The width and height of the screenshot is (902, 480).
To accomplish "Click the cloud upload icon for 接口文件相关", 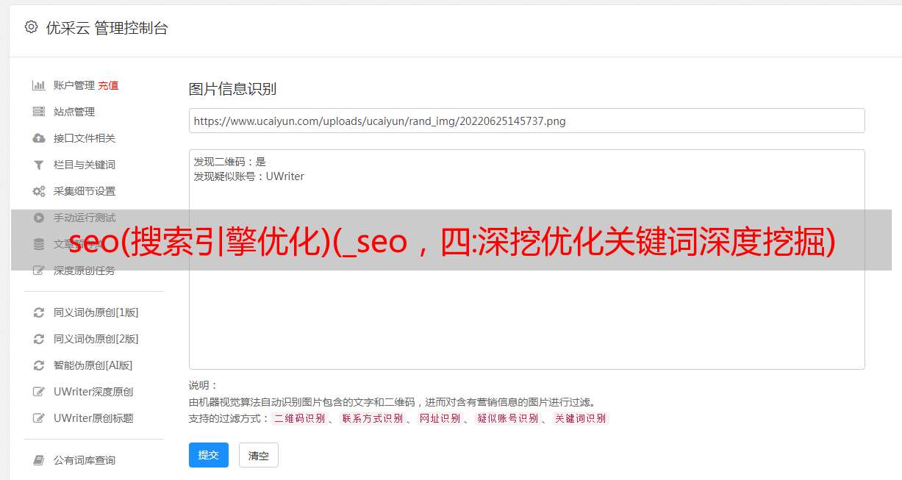I will coord(39,138).
